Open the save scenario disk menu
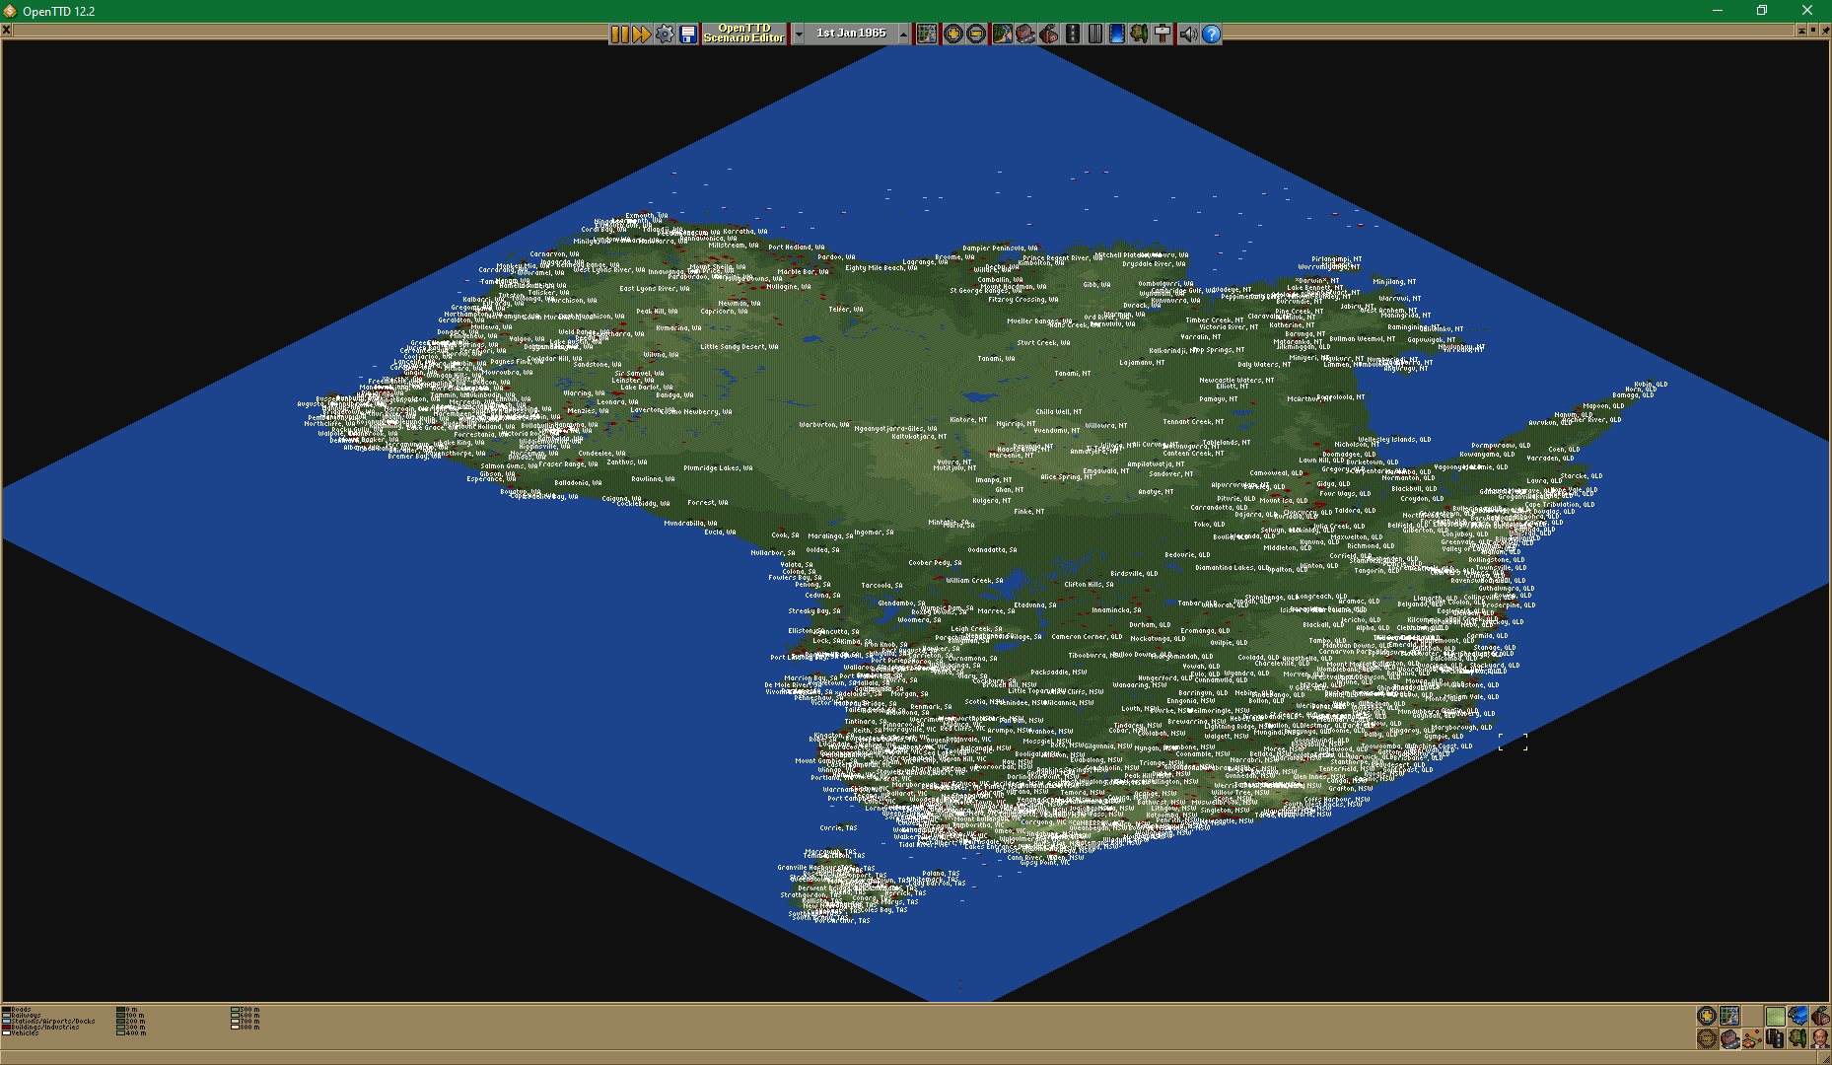The width and height of the screenshot is (1832, 1065). tap(688, 34)
